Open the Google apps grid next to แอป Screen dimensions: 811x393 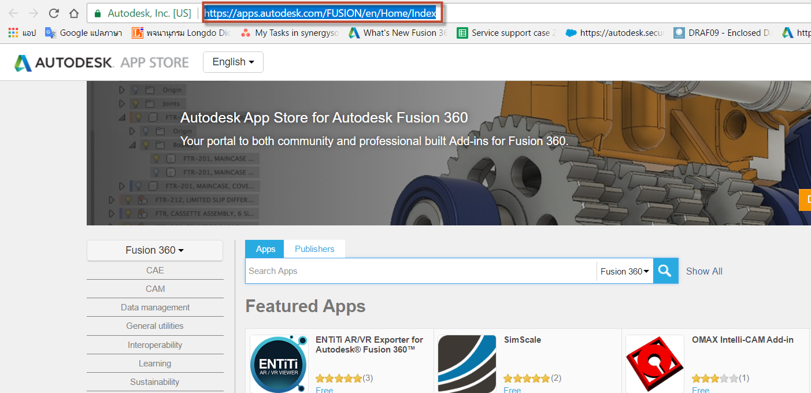coord(13,32)
